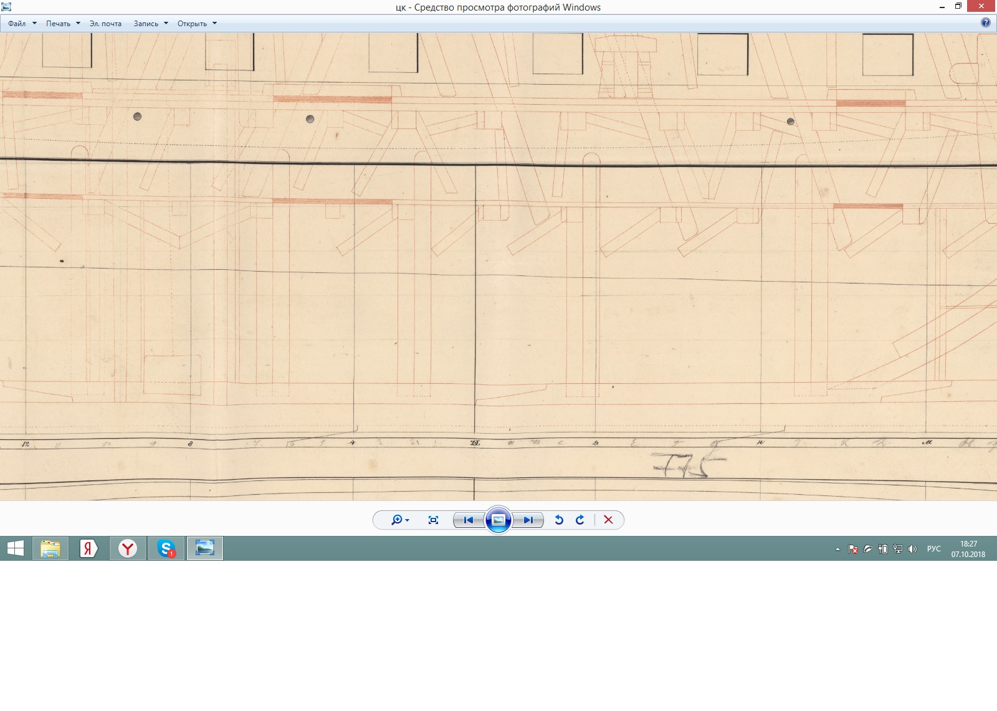
Task: Open the Windows Start menu
Action: [x=16, y=548]
